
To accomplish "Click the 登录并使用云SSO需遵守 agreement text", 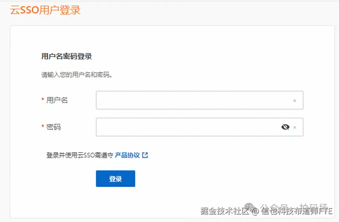I will (80, 155).
